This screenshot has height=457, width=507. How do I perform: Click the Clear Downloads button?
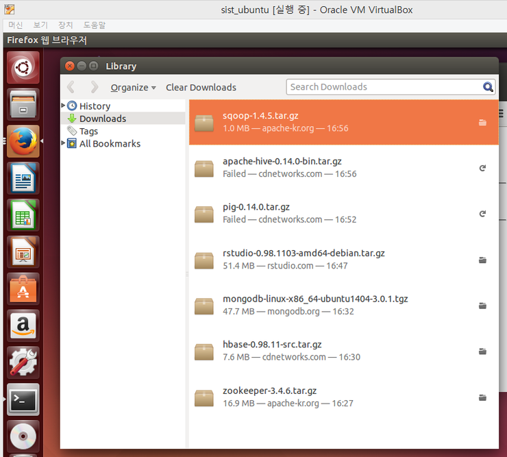click(x=201, y=87)
